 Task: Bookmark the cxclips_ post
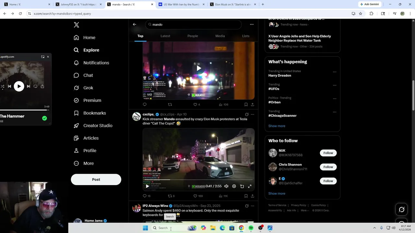[246, 196]
